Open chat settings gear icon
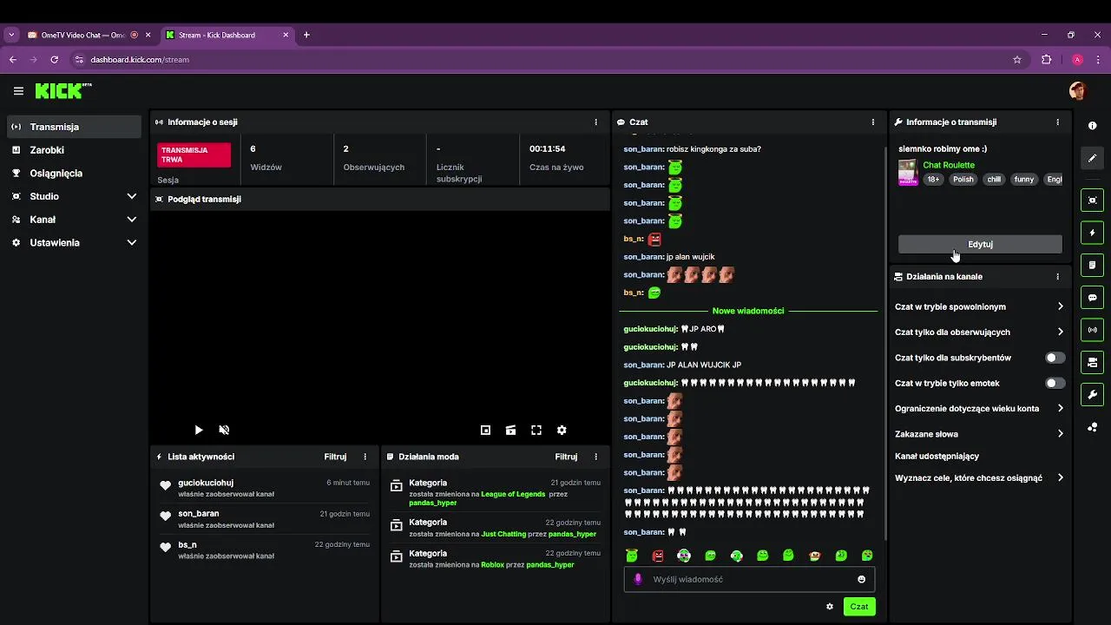The image size is (1111, 625). tap(830, 607)
